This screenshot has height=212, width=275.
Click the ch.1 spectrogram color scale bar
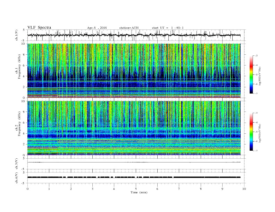[251, 74]
